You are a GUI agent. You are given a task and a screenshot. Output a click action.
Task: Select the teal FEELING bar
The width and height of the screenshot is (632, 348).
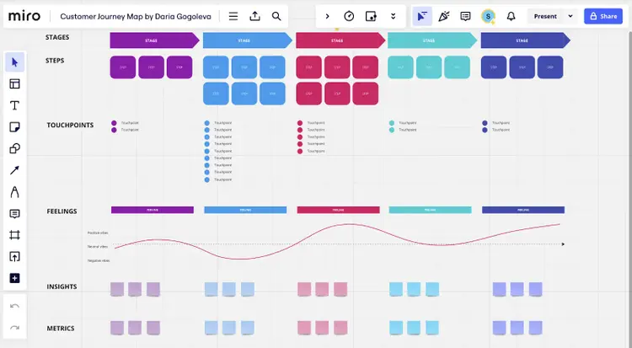(x=430, y=210)
